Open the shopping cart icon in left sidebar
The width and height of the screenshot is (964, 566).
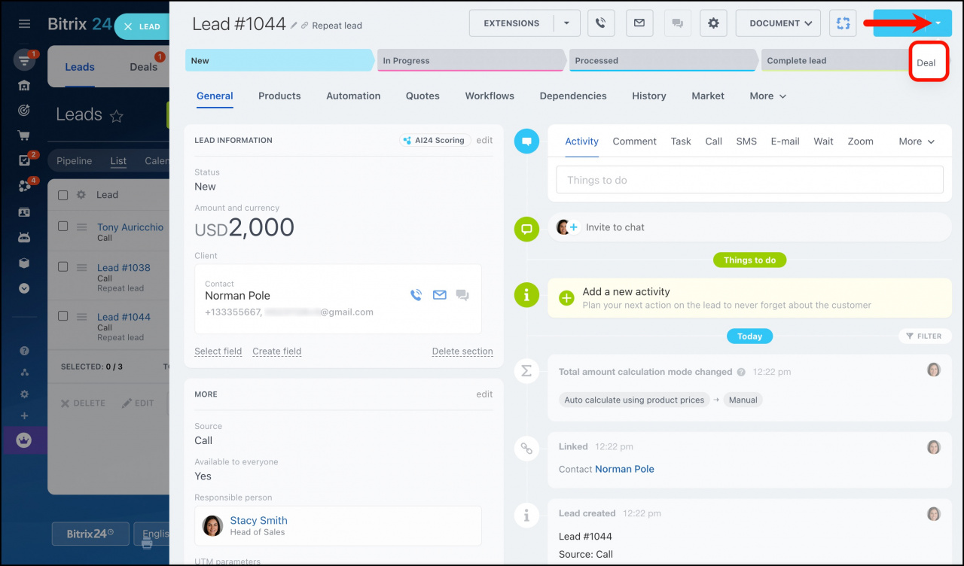(x=24, y=135)
